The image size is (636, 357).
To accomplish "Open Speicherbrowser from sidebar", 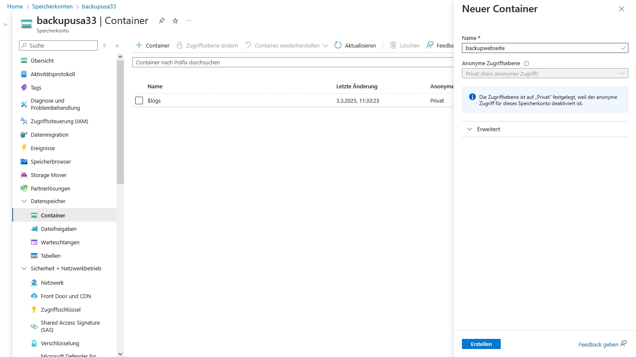I will pos(51,161).
